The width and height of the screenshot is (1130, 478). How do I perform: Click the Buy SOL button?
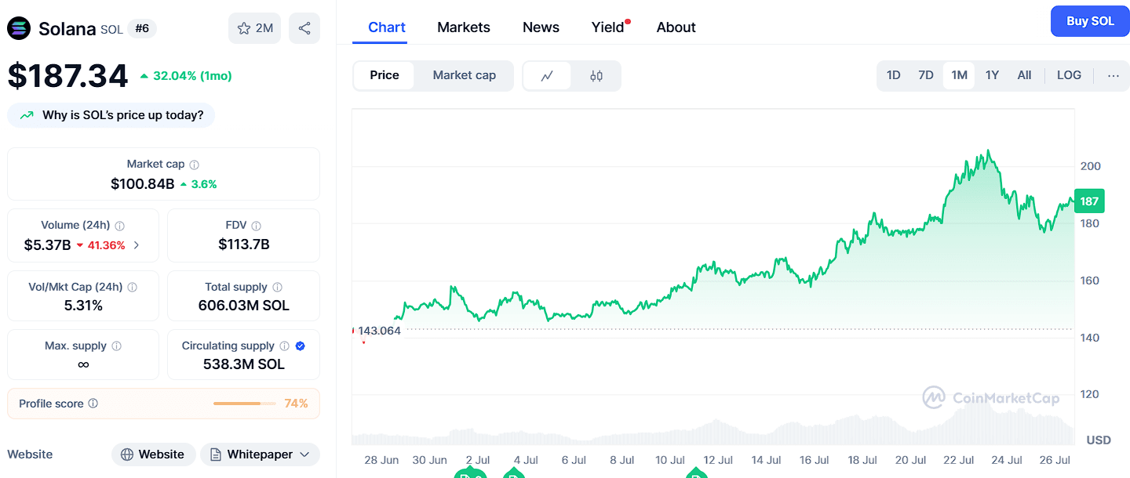pos(1090,21)
